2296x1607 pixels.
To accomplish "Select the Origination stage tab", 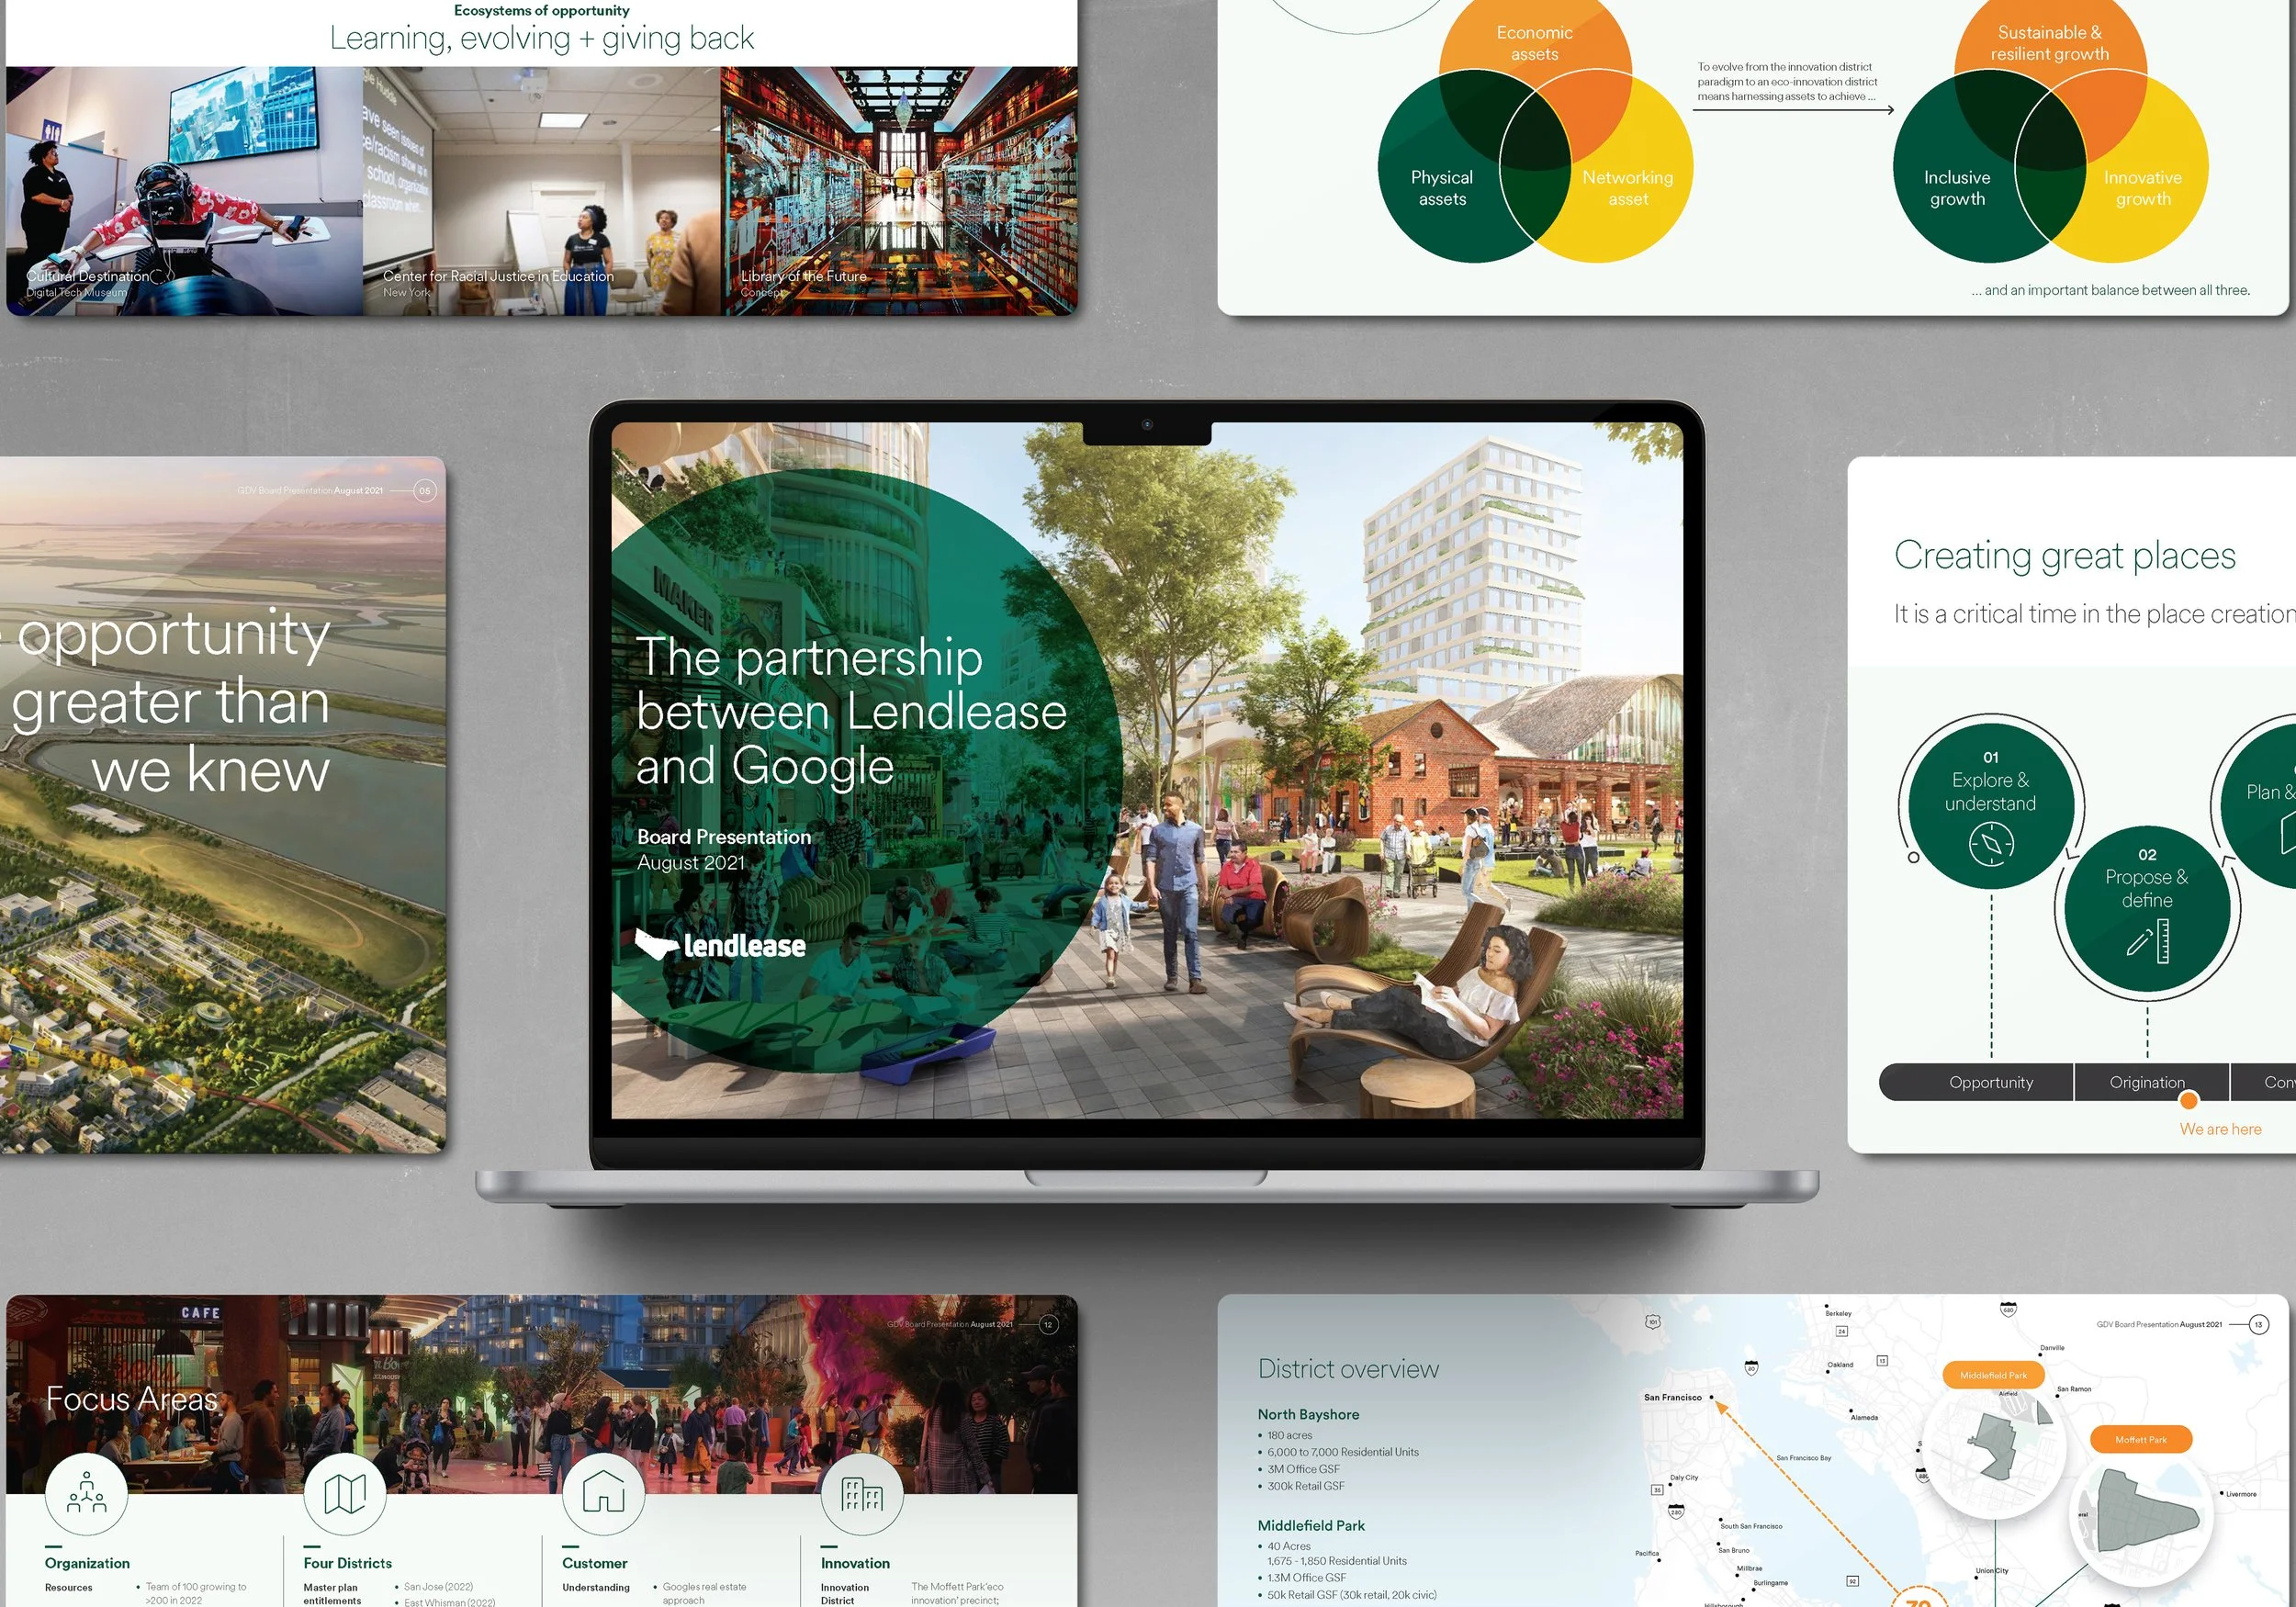I will 2147,1082.
